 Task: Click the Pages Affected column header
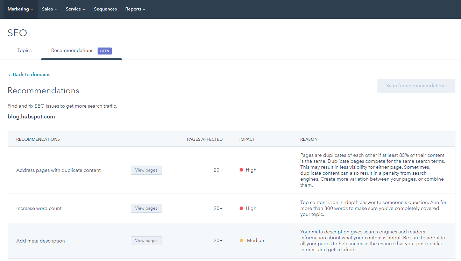pos(205,139)
